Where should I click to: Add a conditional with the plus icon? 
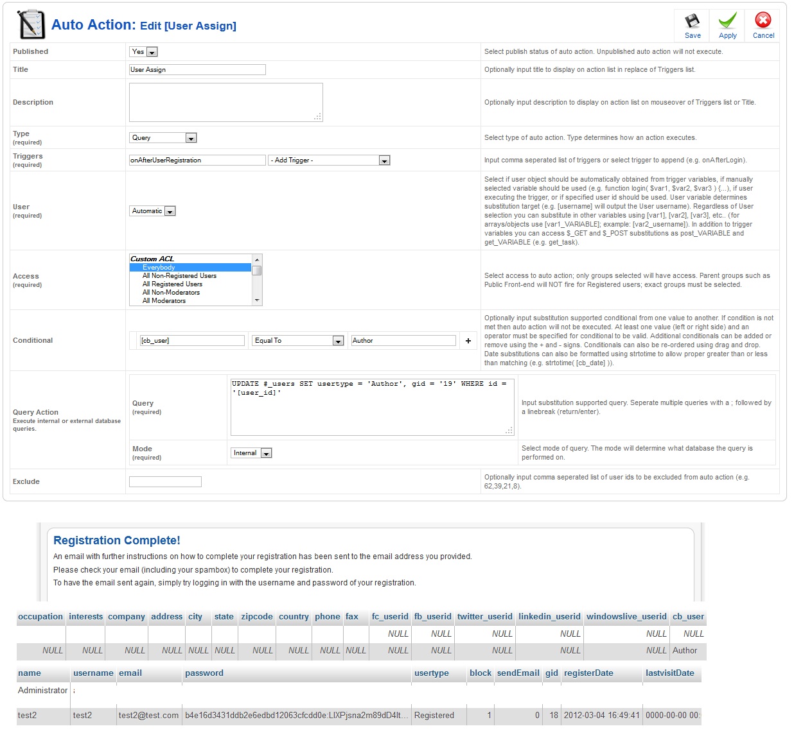(468, 341)
